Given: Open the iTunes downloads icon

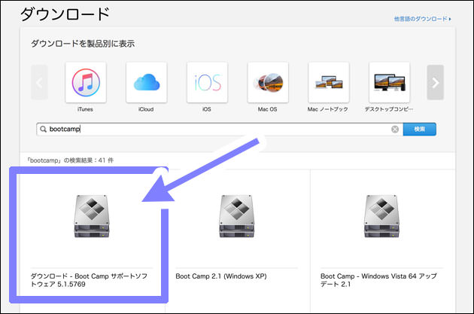Looking at the screenshot, I should (x=86, y=82).
